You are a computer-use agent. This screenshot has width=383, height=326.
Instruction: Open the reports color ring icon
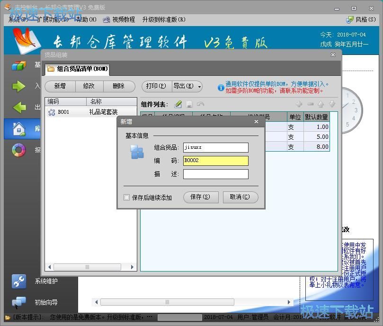pos(19,150)
